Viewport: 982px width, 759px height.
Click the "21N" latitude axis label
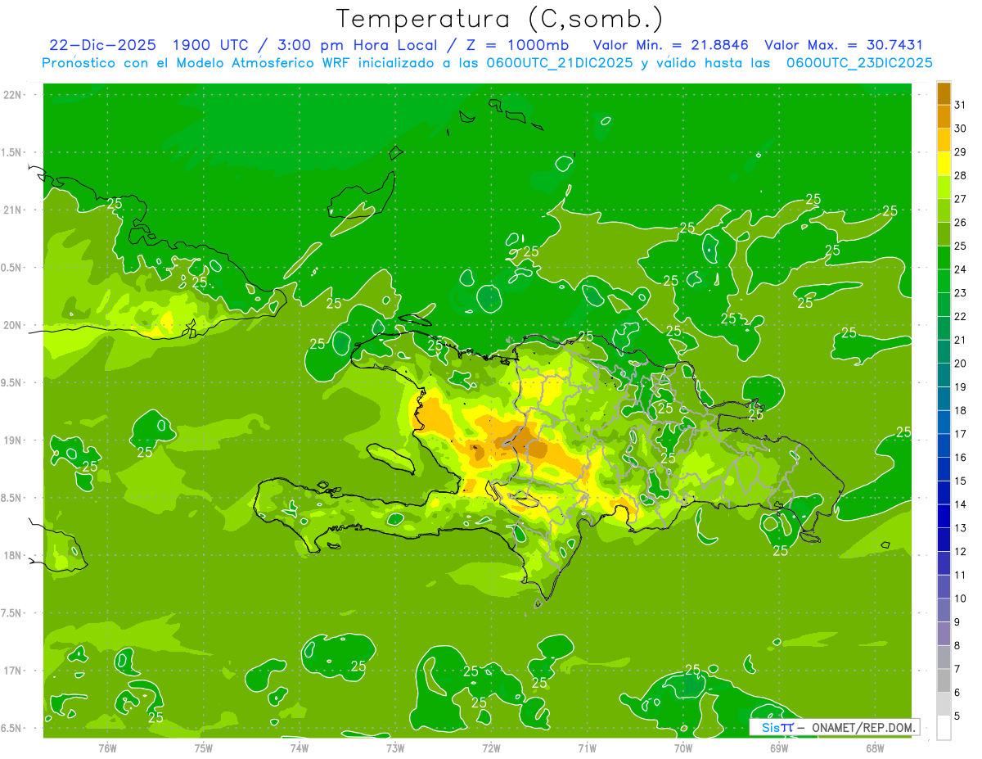point(12,210)
